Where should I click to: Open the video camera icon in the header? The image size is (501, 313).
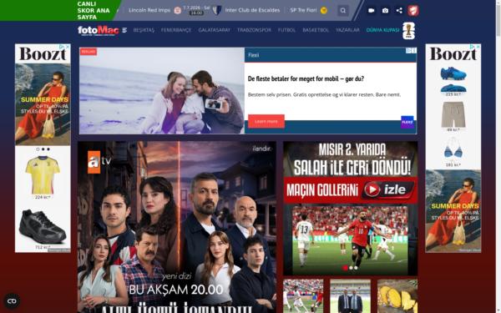coord(371,11)
